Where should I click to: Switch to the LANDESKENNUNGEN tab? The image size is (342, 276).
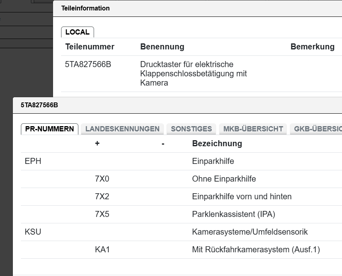coord(122,129)
